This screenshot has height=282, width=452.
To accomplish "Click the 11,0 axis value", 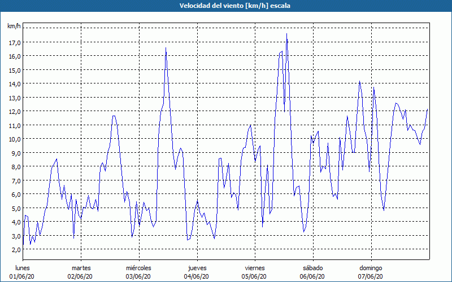I will (15, 125).
